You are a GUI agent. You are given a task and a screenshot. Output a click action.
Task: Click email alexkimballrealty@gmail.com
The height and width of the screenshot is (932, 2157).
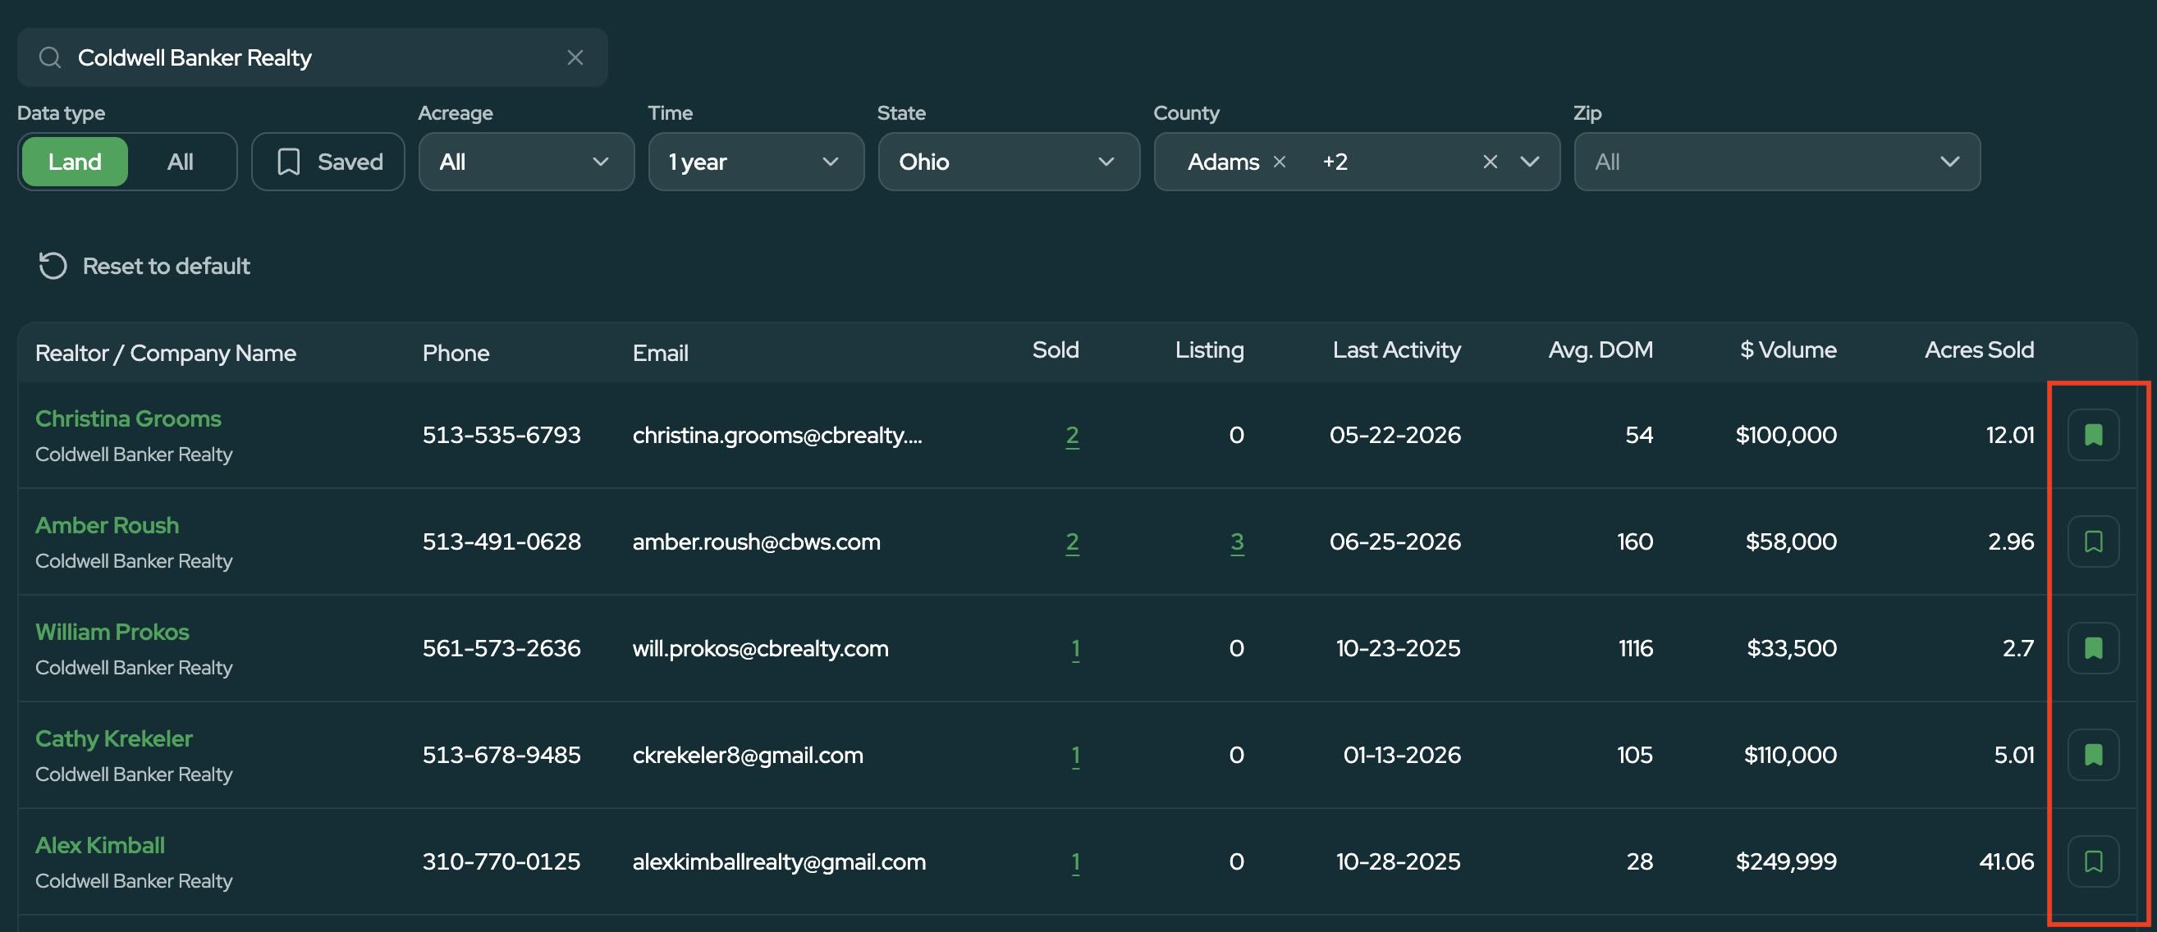(779, 861)
